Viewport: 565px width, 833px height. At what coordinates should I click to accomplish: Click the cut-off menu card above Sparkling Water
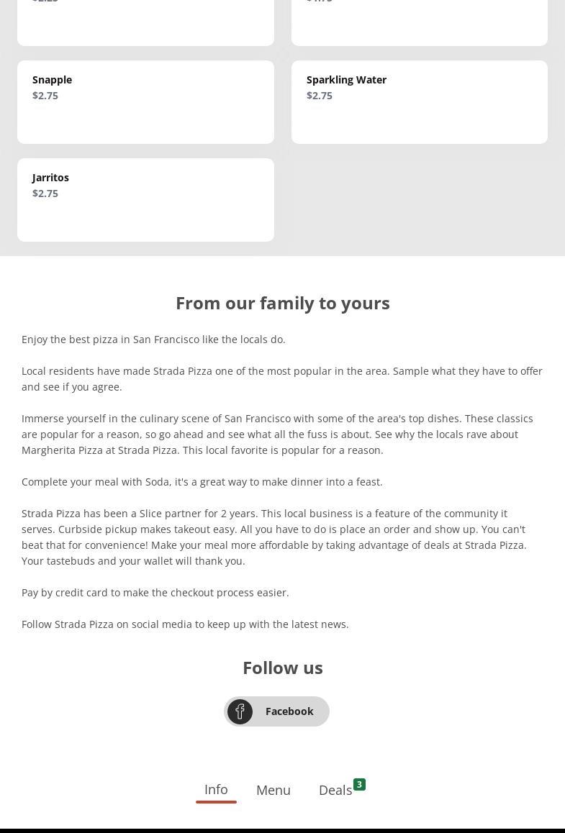[x=419, y=22]
